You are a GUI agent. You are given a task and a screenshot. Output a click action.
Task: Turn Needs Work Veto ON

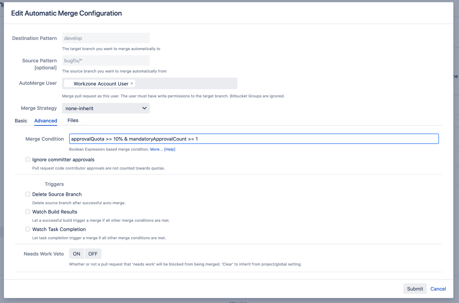[x=76, y=254]
